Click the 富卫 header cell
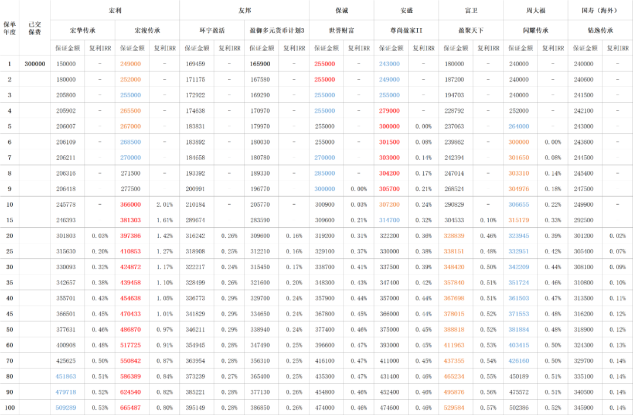 pyautogui.click(x=471, y=11)
